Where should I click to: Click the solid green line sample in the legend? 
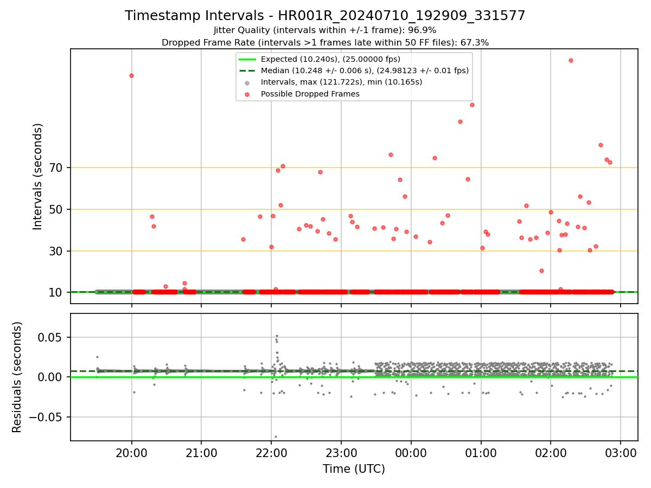click(247, 59)
